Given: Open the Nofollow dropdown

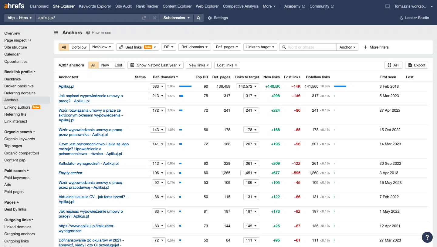Looking at the screenshot, I should [x=102, y=47].
